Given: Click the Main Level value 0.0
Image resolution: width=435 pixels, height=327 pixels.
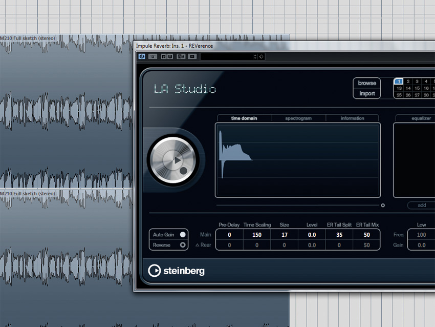Looking at the screenshot, I should [312, 235].
